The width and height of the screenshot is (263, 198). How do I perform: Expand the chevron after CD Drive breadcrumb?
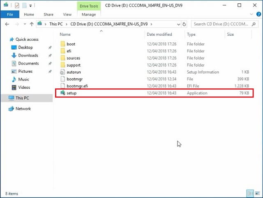[x=151, y=24]
